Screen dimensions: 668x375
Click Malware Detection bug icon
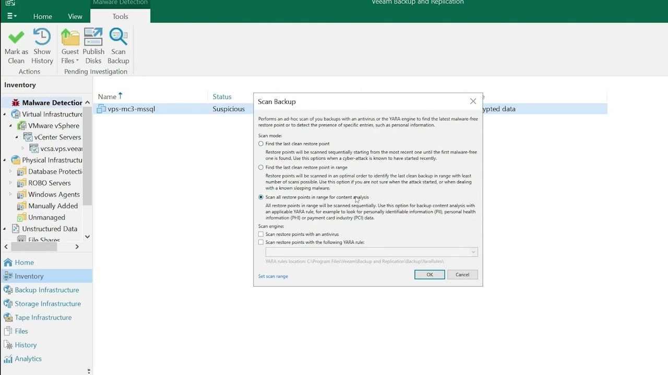click(16, 103)
